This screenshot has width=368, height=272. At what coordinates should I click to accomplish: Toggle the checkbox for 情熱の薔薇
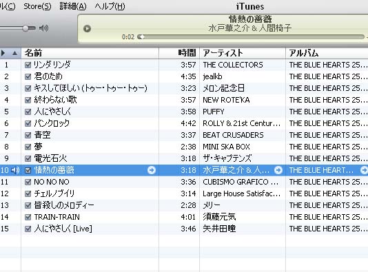(28, 171)
